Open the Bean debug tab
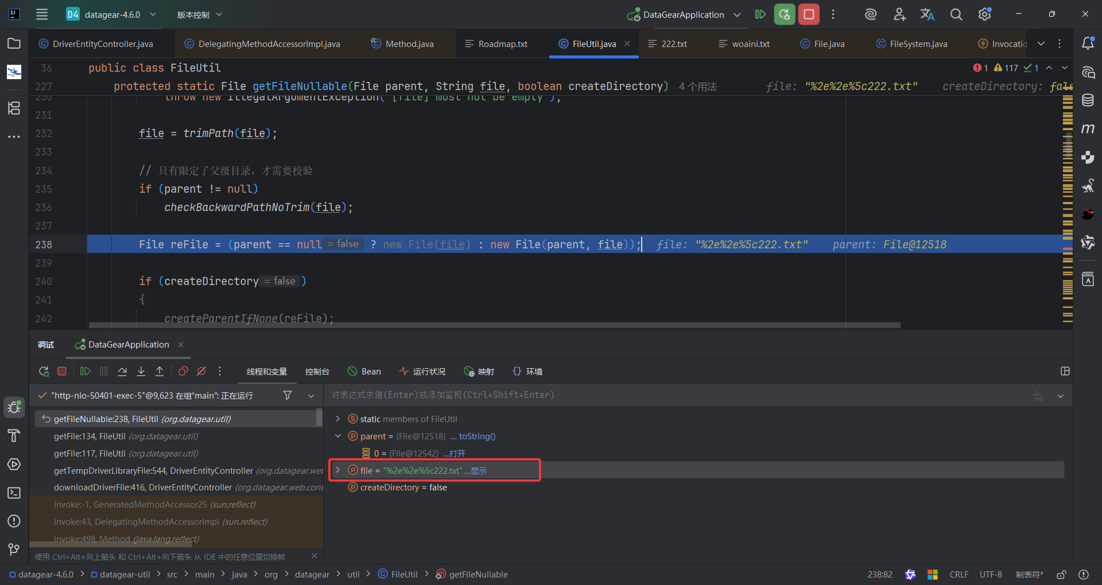 point(364,372)
